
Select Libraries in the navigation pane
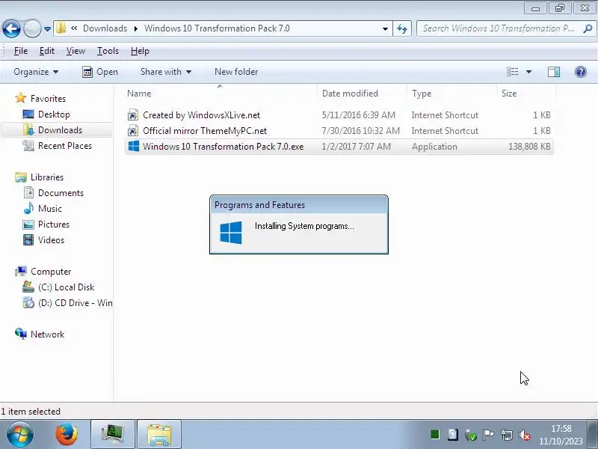click(47, 177)
